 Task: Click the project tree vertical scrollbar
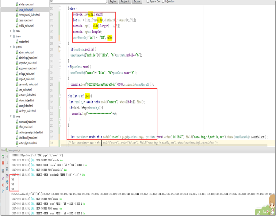(48, 89)
